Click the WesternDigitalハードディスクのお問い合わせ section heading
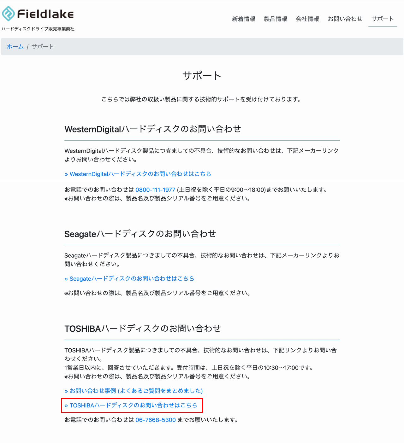The image size is (404, 443). (153, 129)
